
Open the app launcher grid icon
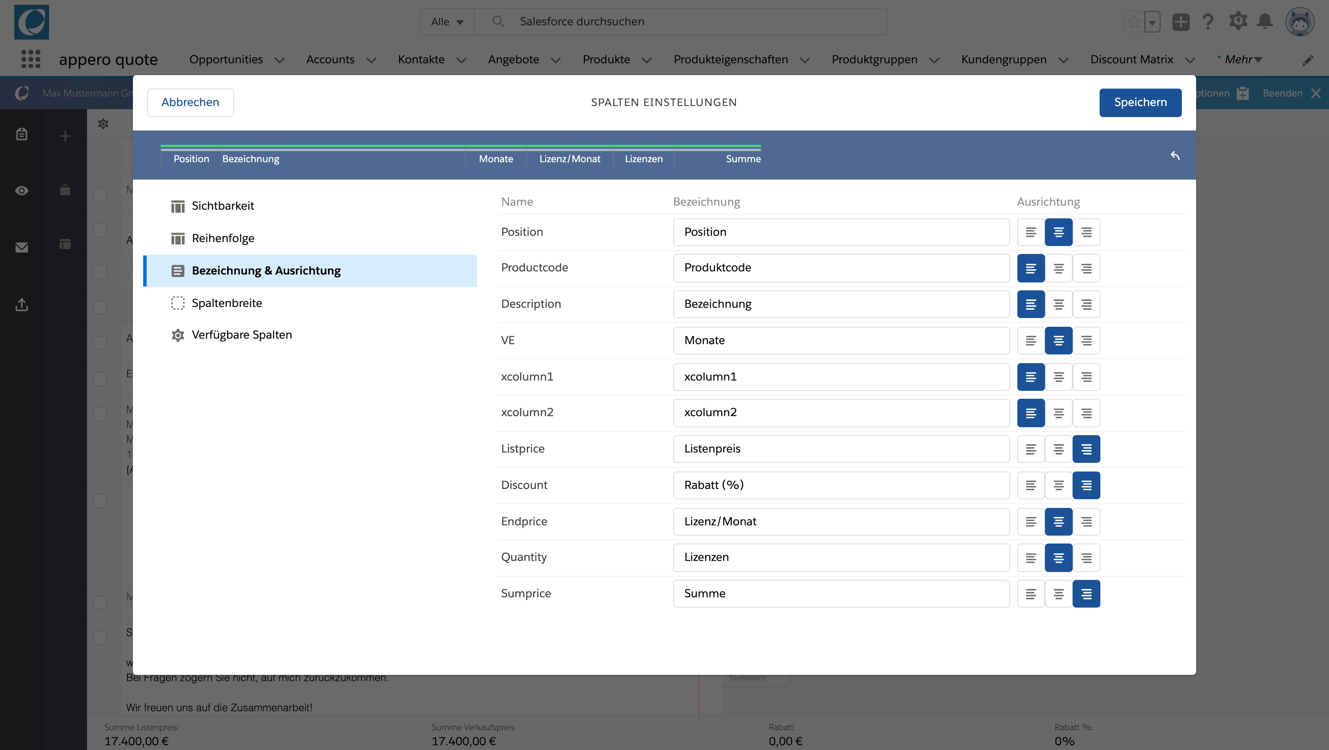(x=30, y=59)
